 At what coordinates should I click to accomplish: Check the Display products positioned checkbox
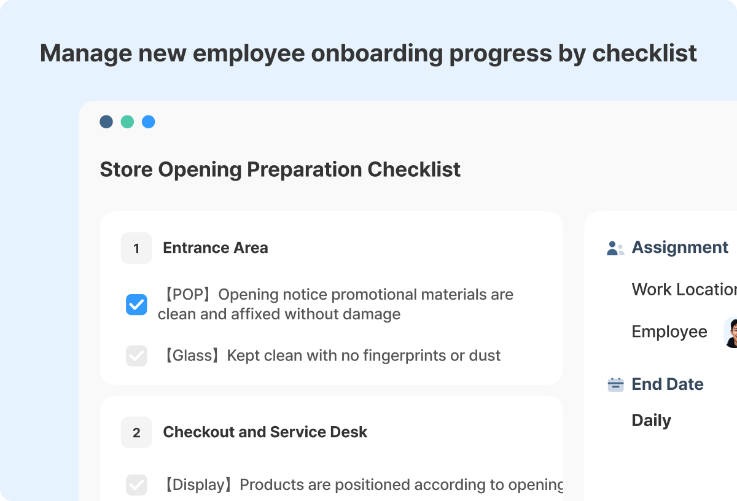136,484
